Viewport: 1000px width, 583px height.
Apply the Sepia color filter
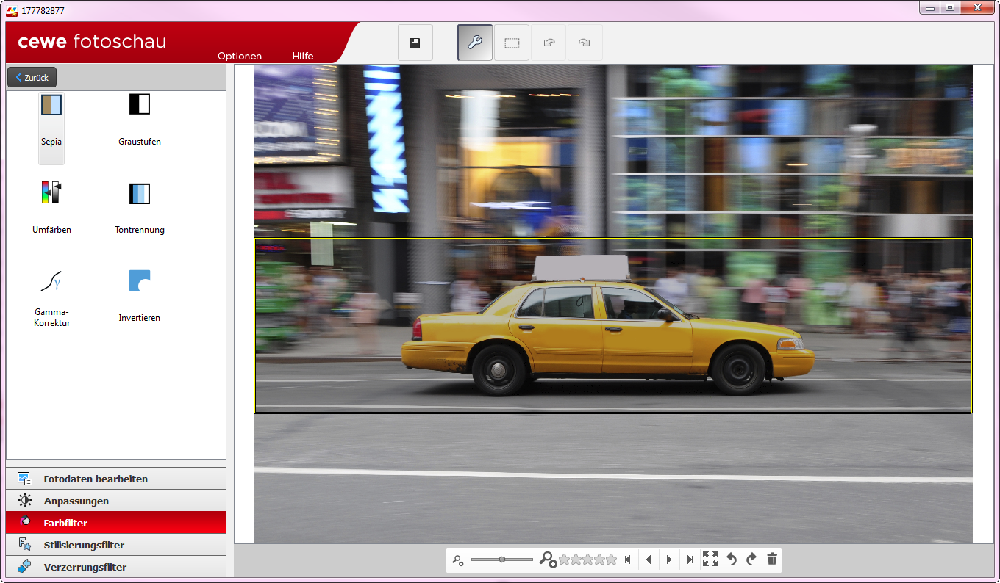(x=51, y=106)
